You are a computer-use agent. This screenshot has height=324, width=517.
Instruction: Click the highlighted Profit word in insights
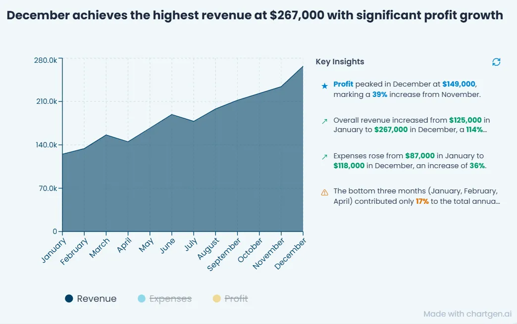coord(343,84)
